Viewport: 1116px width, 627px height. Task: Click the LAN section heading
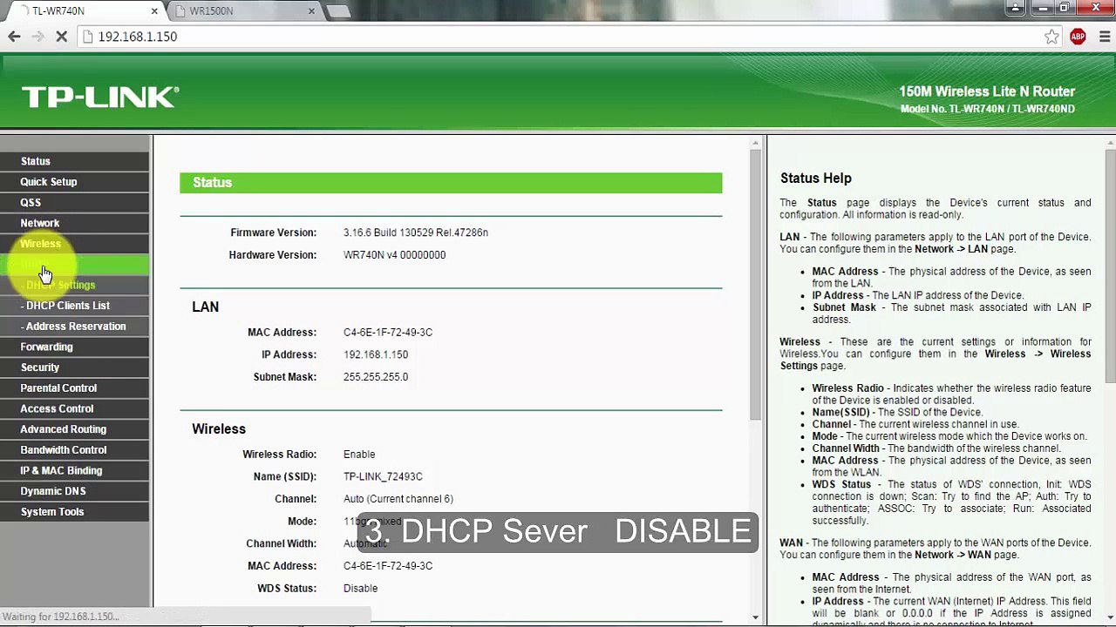(x=206, y=307)
